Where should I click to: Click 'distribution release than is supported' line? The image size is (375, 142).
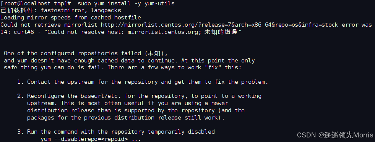click(x=136, y=110)
